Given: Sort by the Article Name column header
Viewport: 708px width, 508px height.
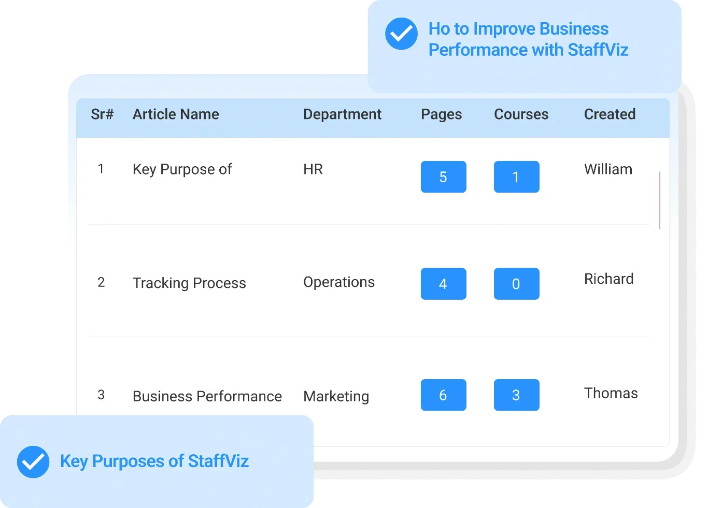Looking at the screenshot, I should pos(176,114).
